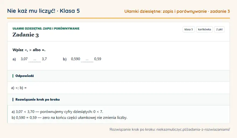Click the green 'UŁAMKI DZIESIĘTNE: ZAPIS I PORÓWNYWANIE' category label
The image size is (237, 138).
tap(46, 29)
